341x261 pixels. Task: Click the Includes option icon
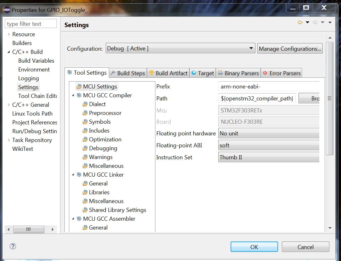click(x=85, y=131)
